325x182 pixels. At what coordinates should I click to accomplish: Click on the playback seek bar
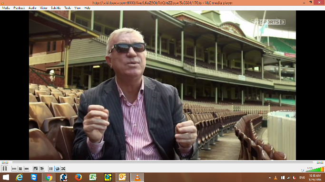(163, 163)
